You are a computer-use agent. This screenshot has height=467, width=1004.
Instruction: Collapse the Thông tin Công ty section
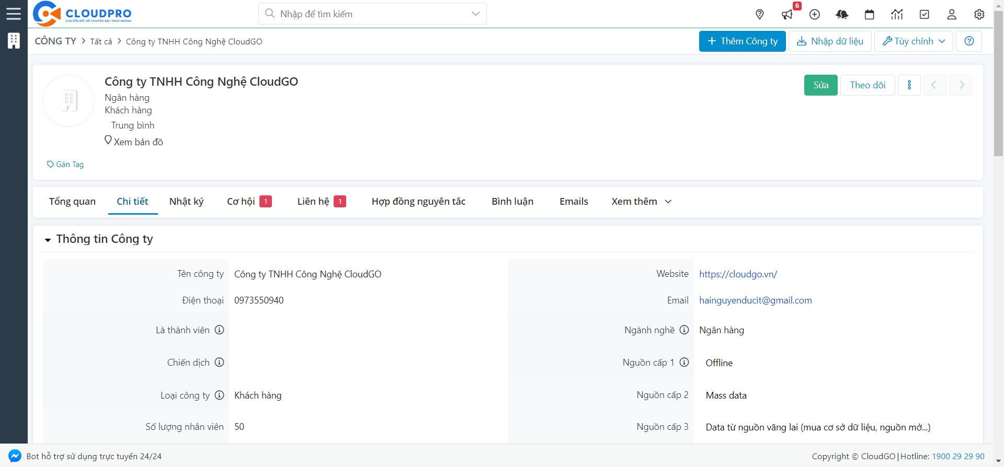click(x=48, y=240)
